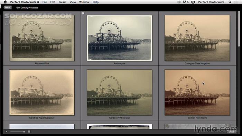242x136 pixels.
Task: Select the Albumen Print preset thumbnail
Action: [x=42, y=38]
